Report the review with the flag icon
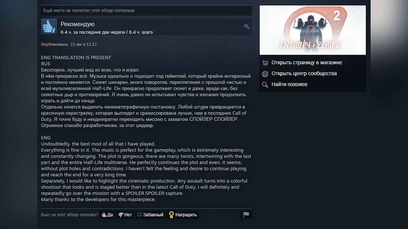 click(x=246, y=214)
